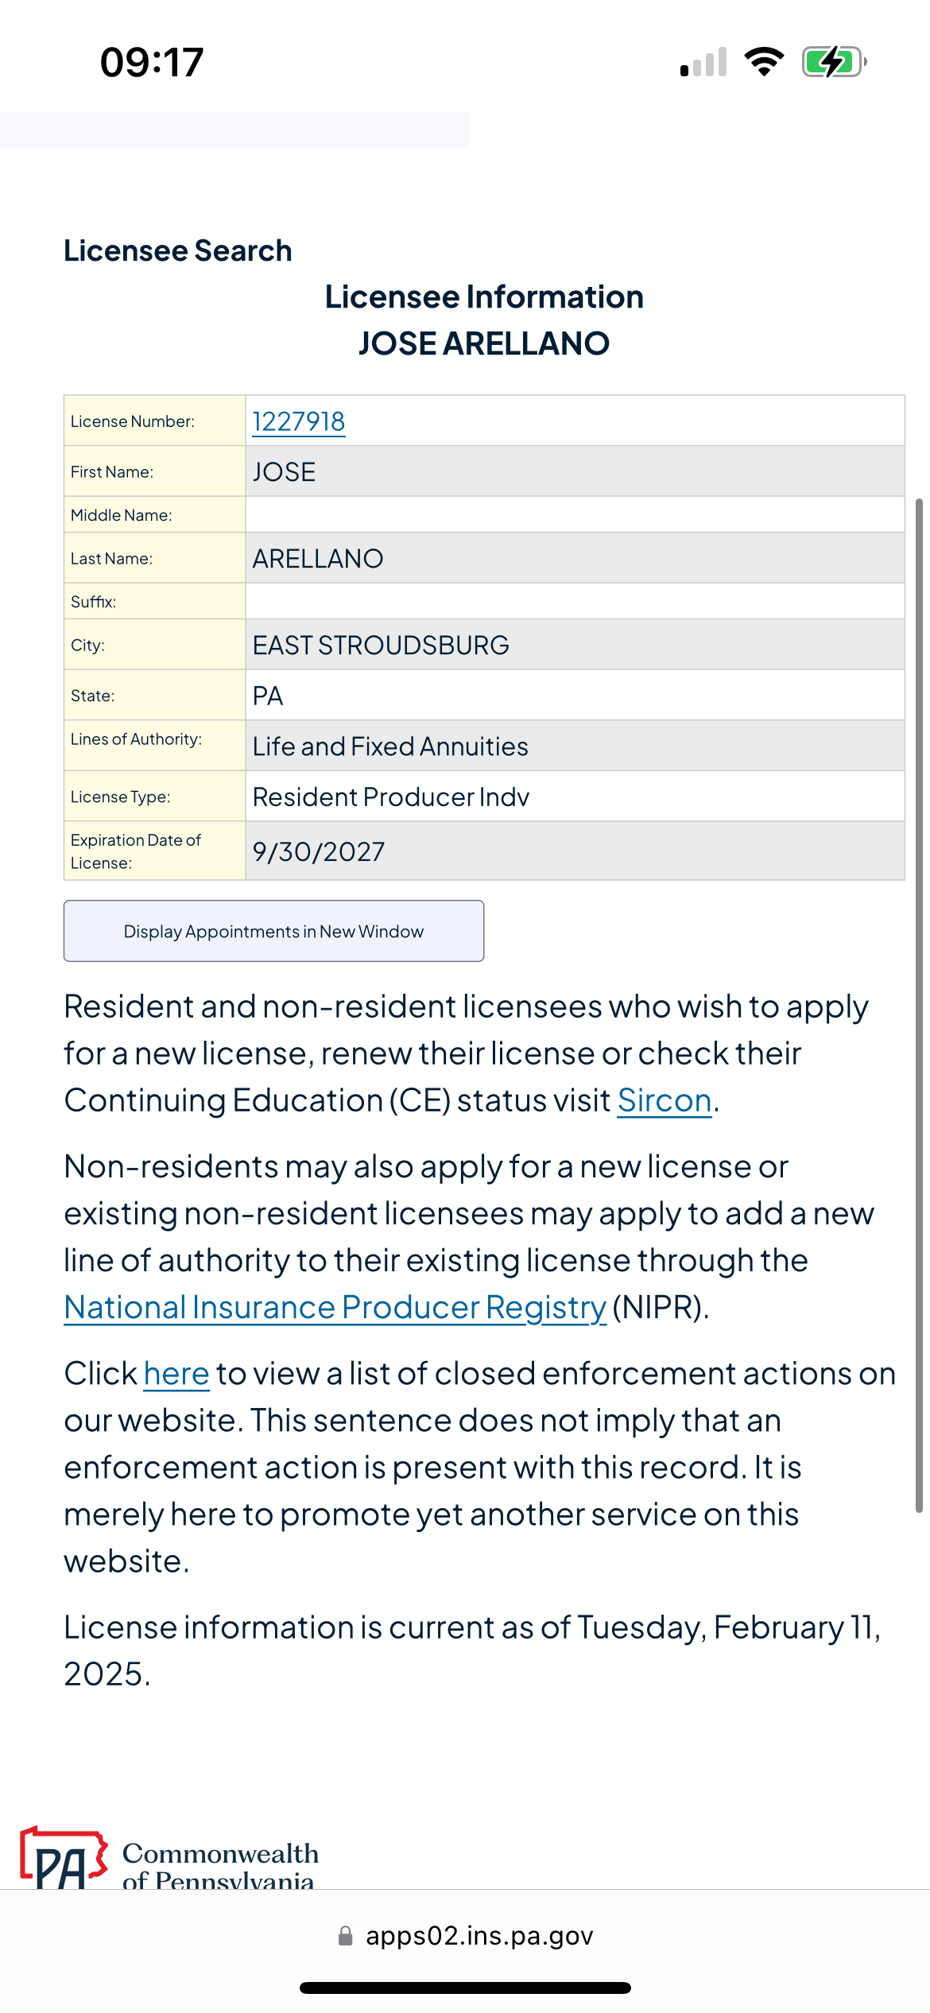Select the City row showing EAST STROUDSBURG
The image size is (930, 2013).
point(381,645)
